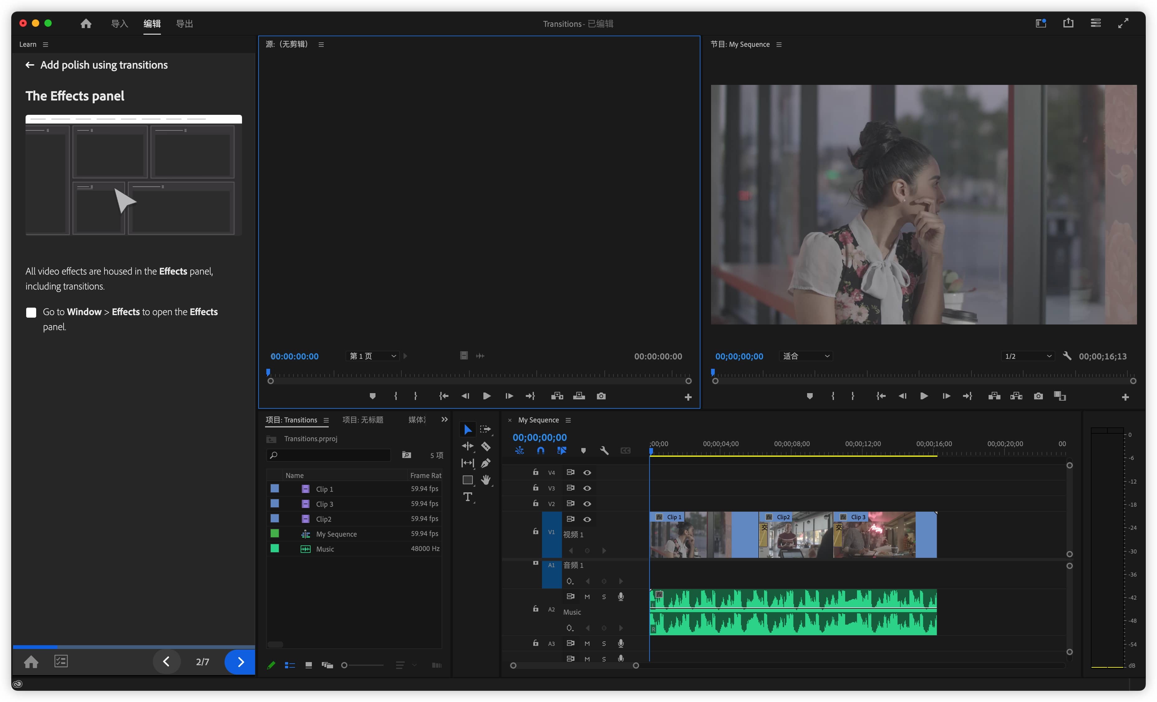
Task: Toggle snap in timeline
Action: pyautogui.click(x=540, y=450)
